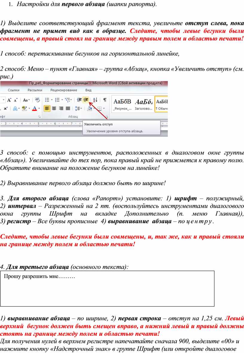The image size is (244, 353).
Task: Apply the _Рисунок_ style from gallery
Action: click(122, 104)
